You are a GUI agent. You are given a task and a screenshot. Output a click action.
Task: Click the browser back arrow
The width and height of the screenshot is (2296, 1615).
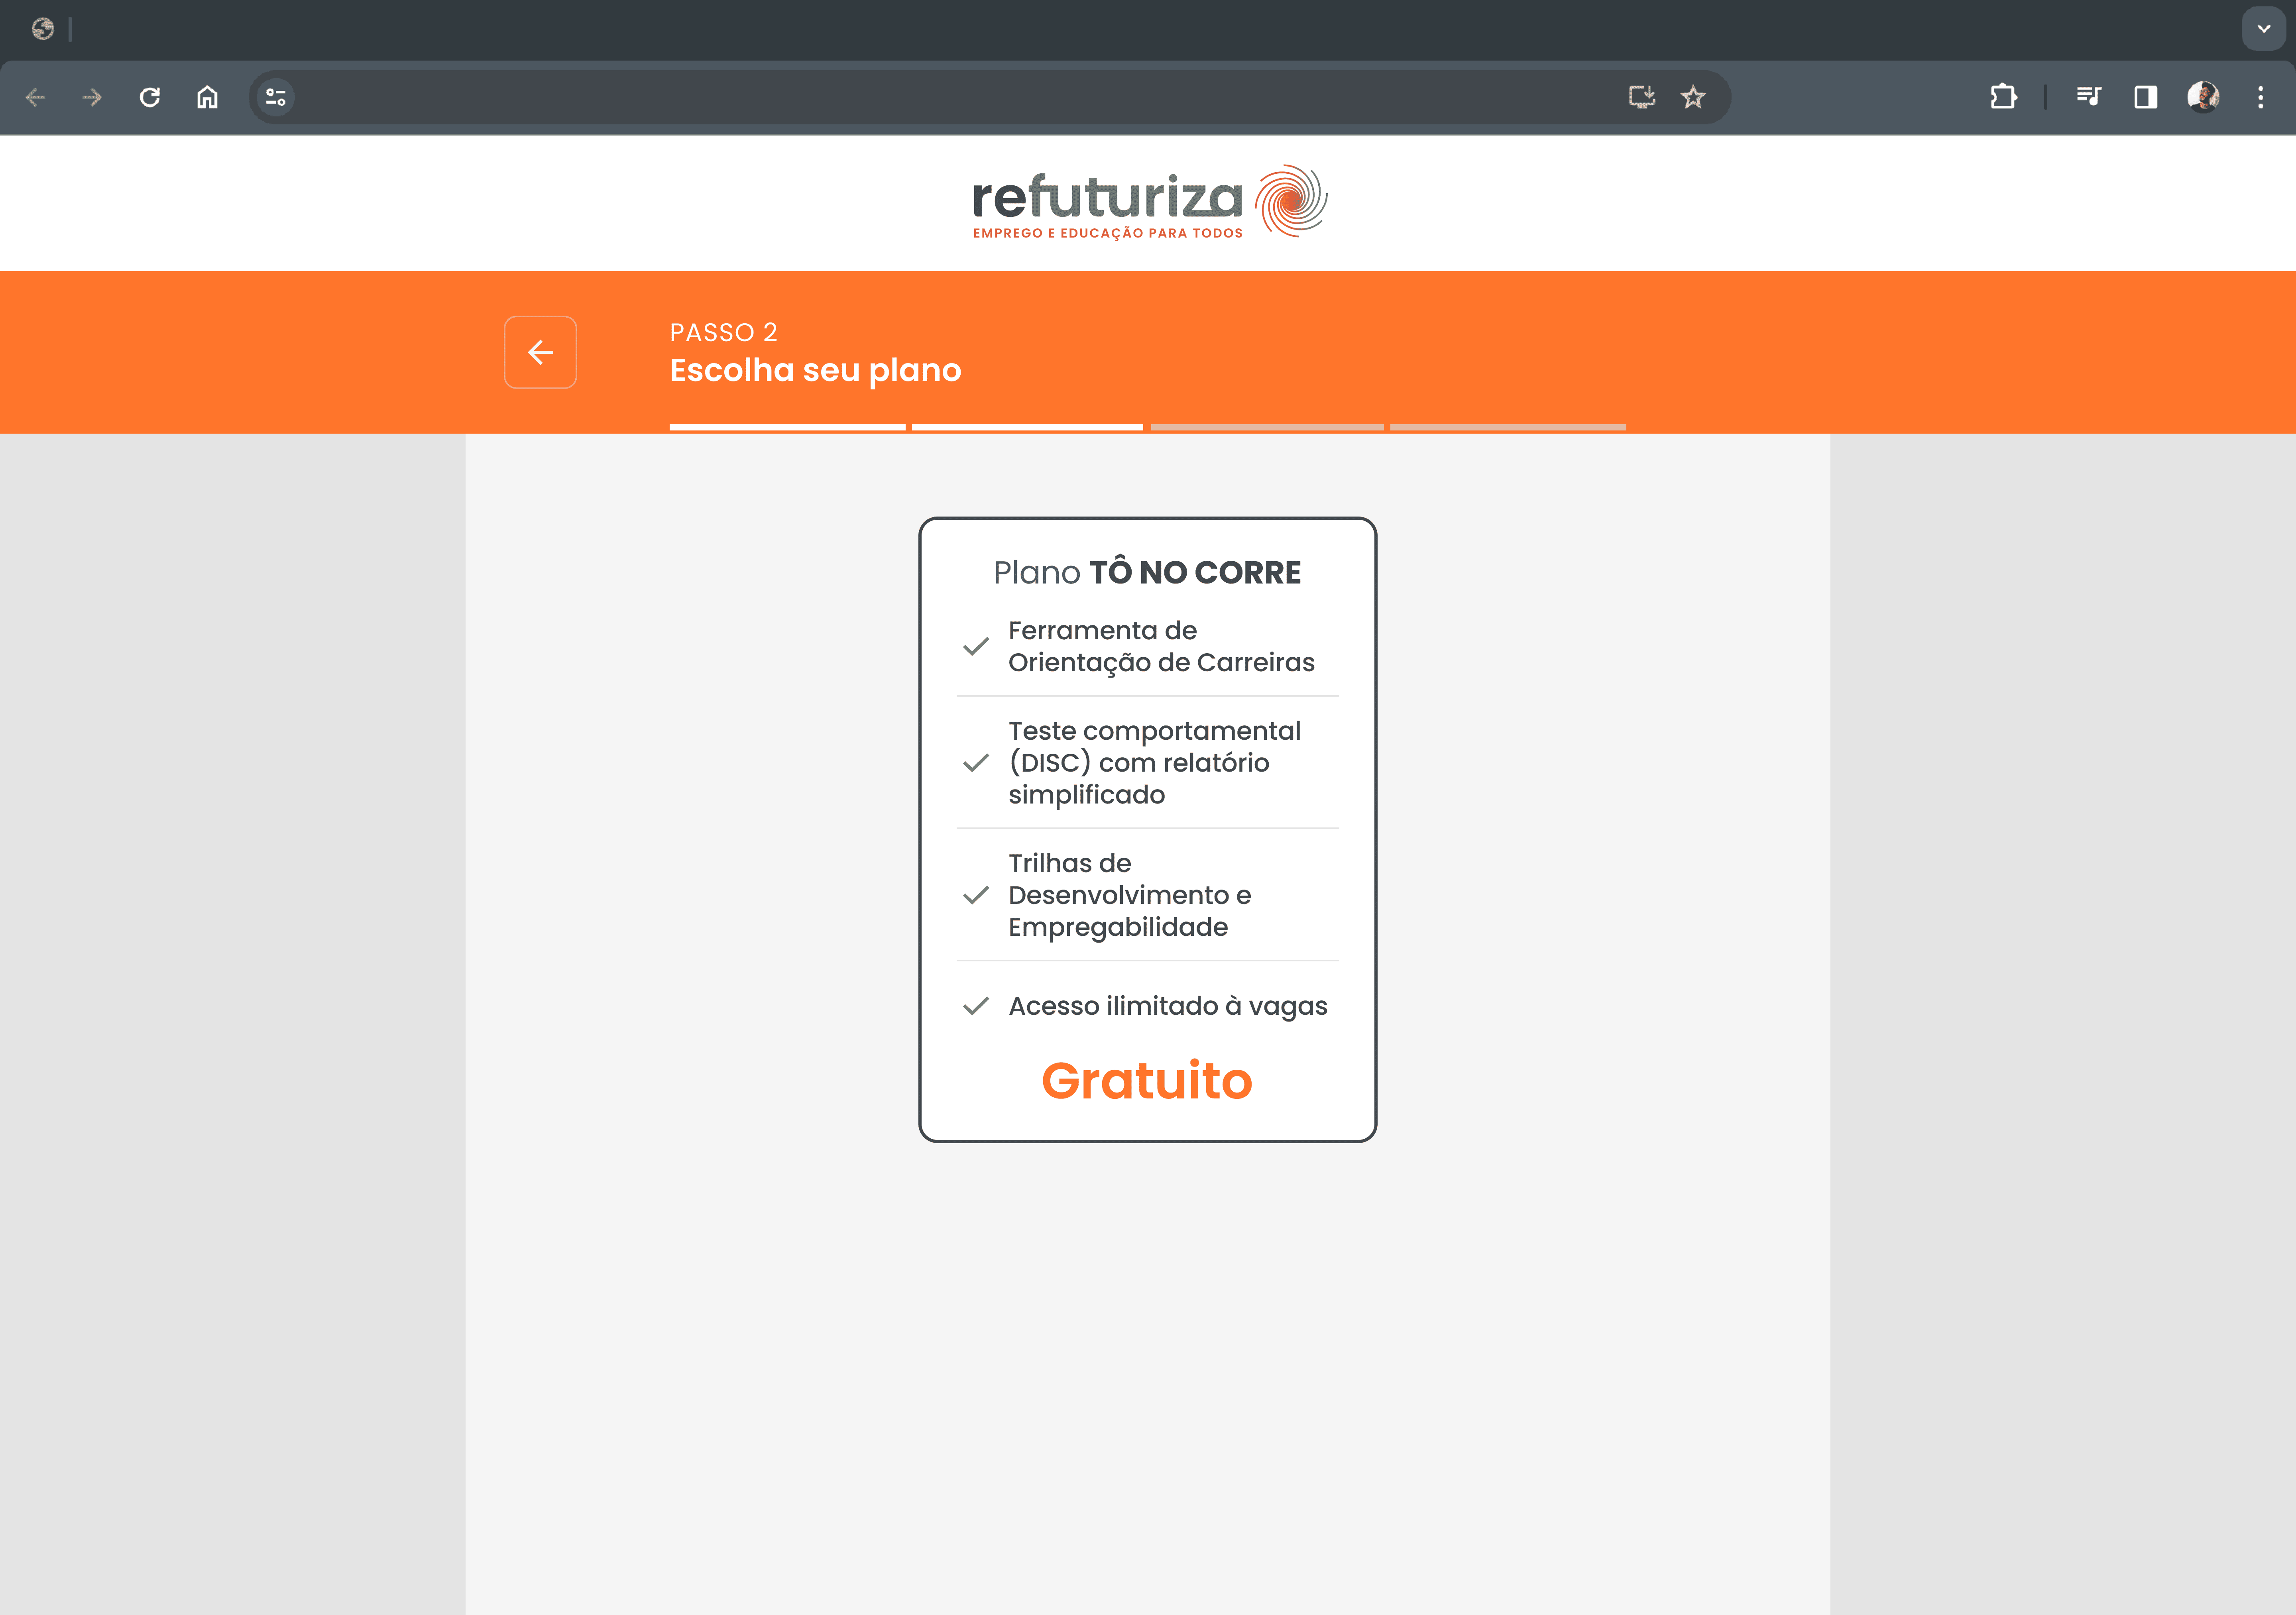pos(36,97)
